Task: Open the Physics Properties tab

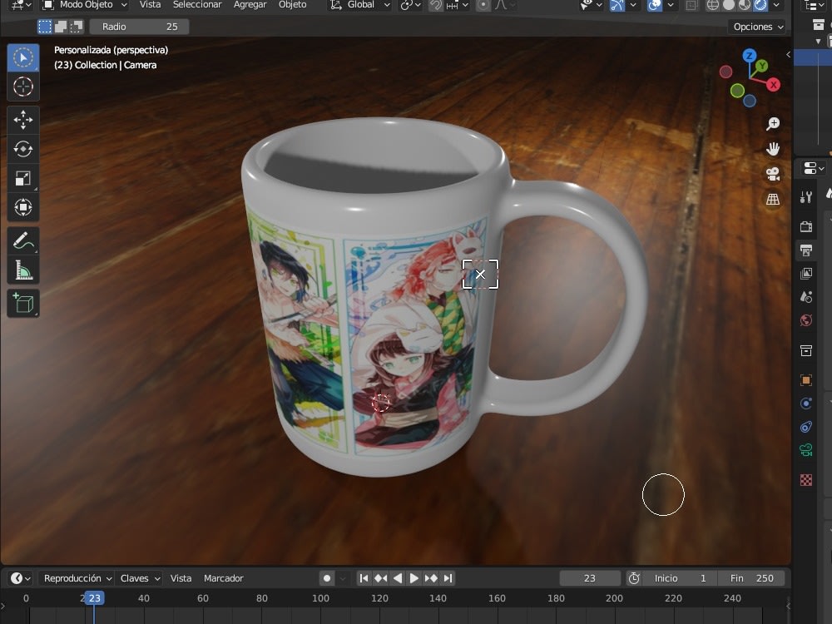Action: pyautogui.click(x=805, y=404)
